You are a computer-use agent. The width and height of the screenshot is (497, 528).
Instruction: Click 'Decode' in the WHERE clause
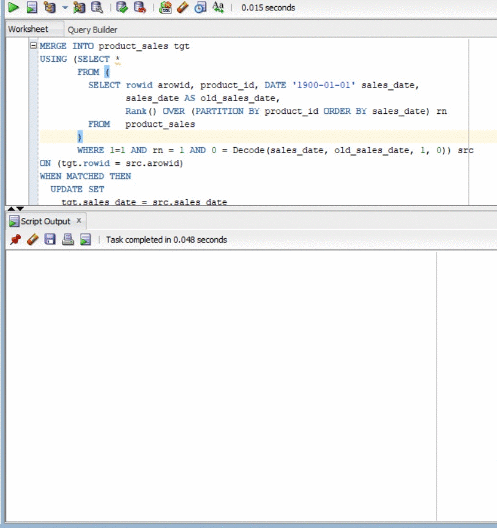point(248,150)
